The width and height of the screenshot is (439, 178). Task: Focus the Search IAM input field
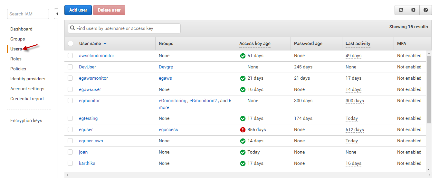click(x=28, y=14)
